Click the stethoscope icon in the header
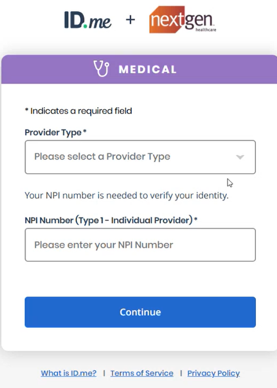The height and width of the screenshot is (388, 277). [x=101, y=69]
